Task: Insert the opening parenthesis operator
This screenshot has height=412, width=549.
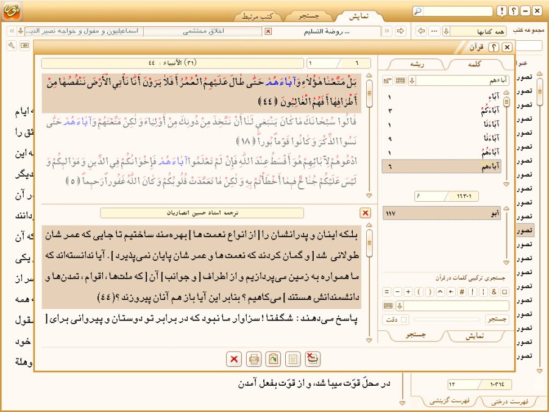Action: coord(419,291)
